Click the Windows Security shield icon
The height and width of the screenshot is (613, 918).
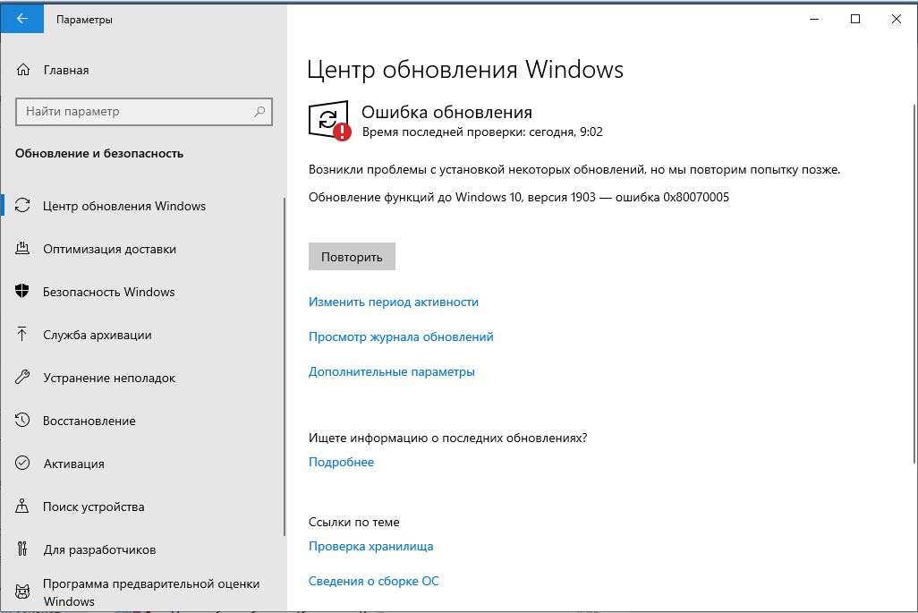coord(22,291)
